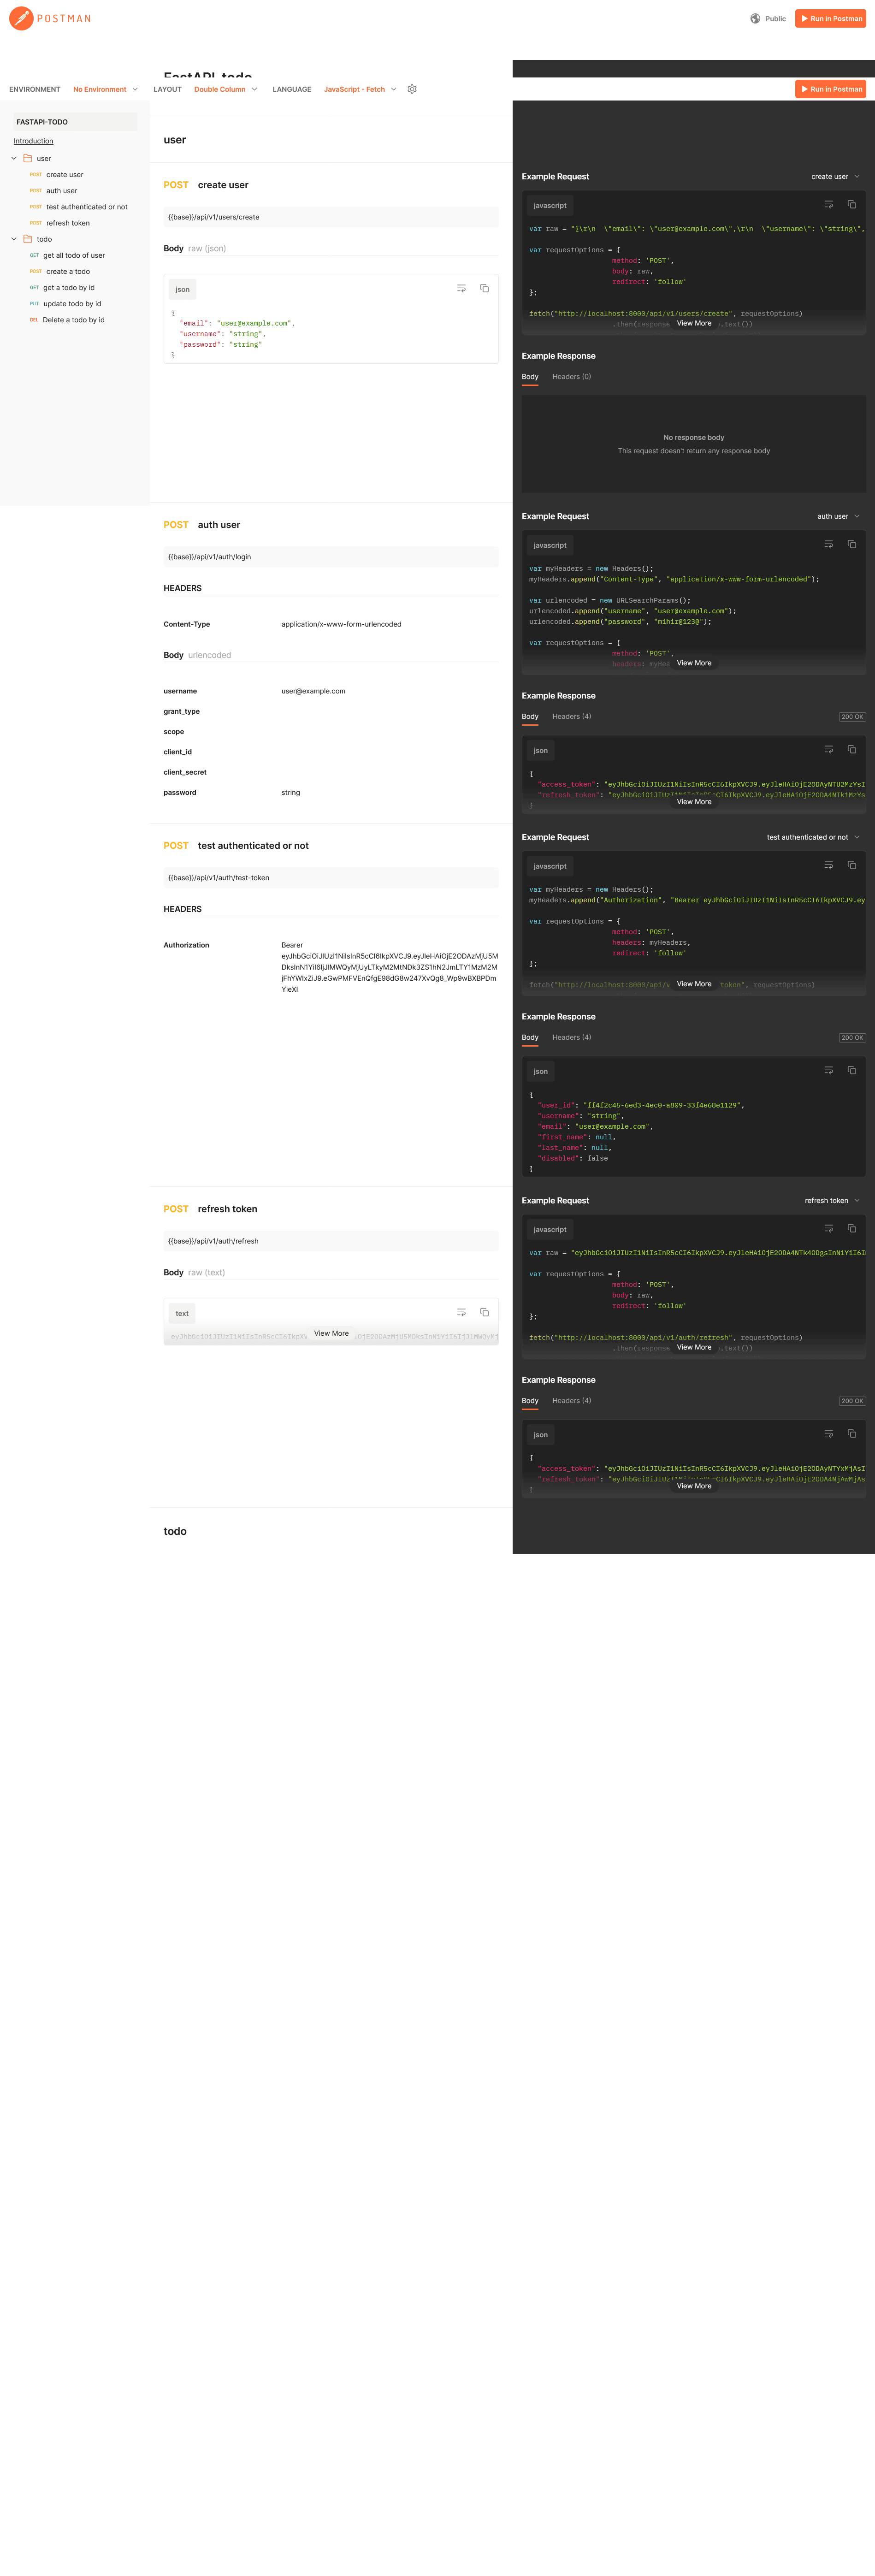Copy the auth user response JSON
Image resolution: width=875 pixels, height=2576 pixels.
(852, 749)
